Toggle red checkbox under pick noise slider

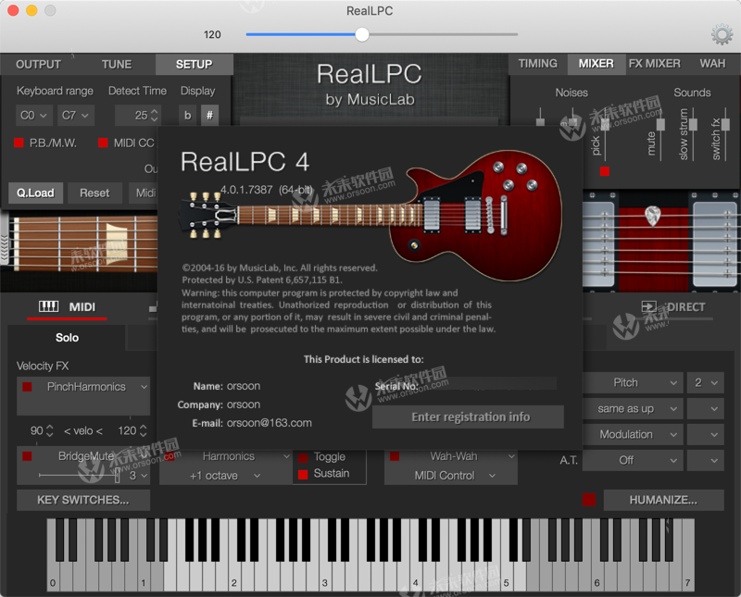605,171
